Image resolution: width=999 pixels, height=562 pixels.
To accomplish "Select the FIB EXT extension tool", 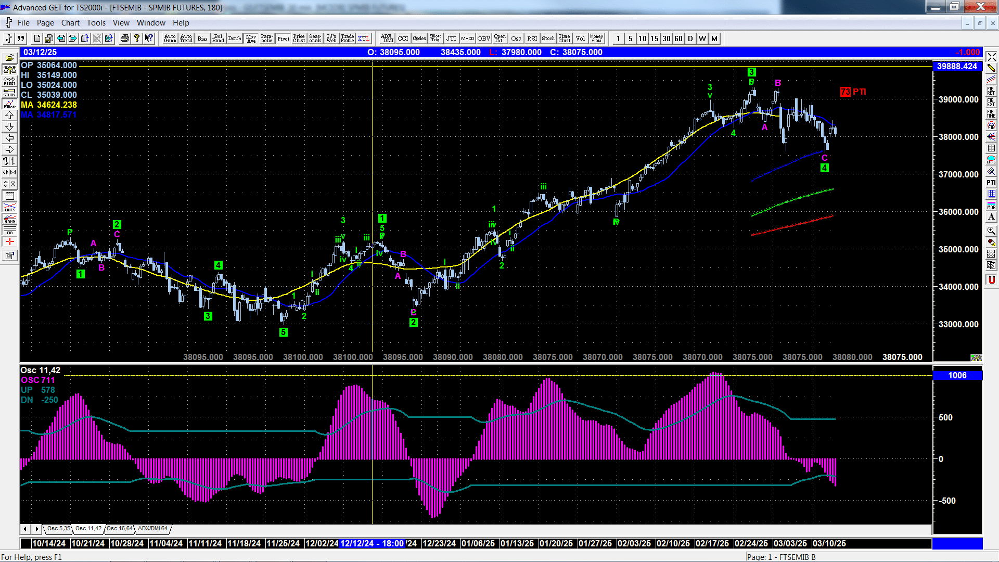I will [991, 102].
